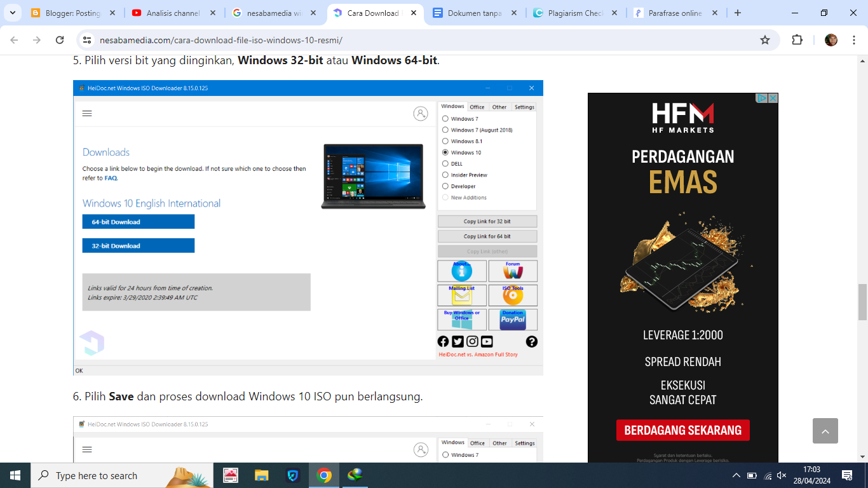Open a new tab with plus icon

coord(737,13)
